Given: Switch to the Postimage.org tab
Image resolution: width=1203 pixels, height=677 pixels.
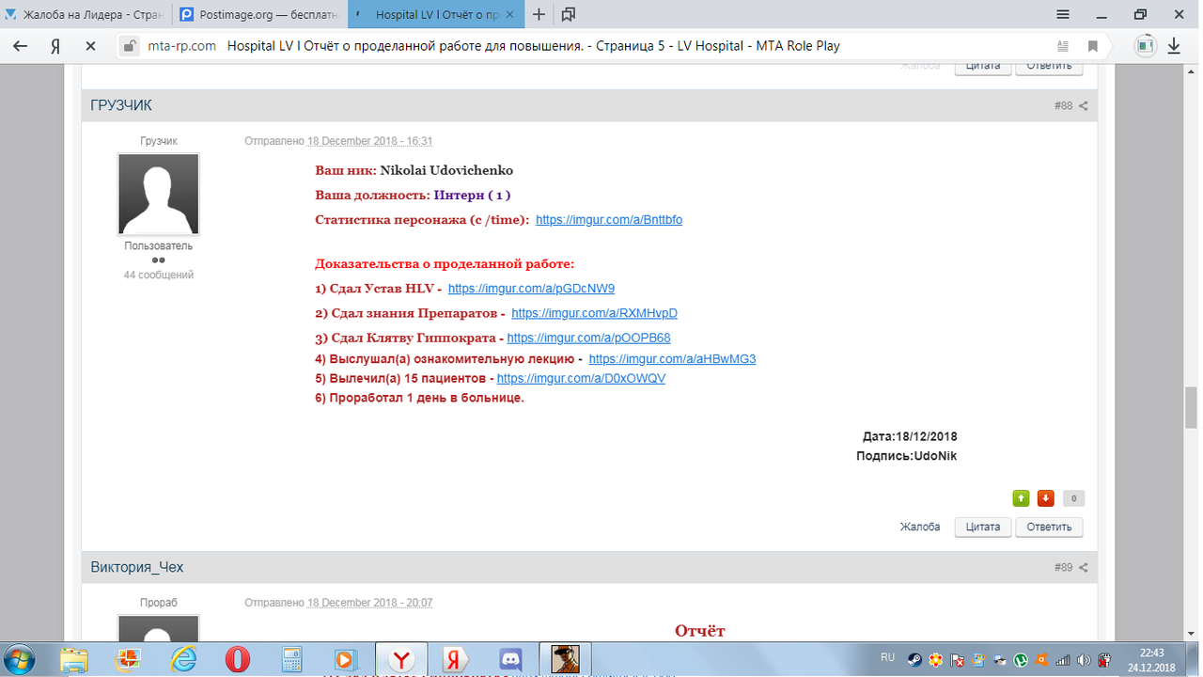Looking at the screenshot, I should coord(258,15).
